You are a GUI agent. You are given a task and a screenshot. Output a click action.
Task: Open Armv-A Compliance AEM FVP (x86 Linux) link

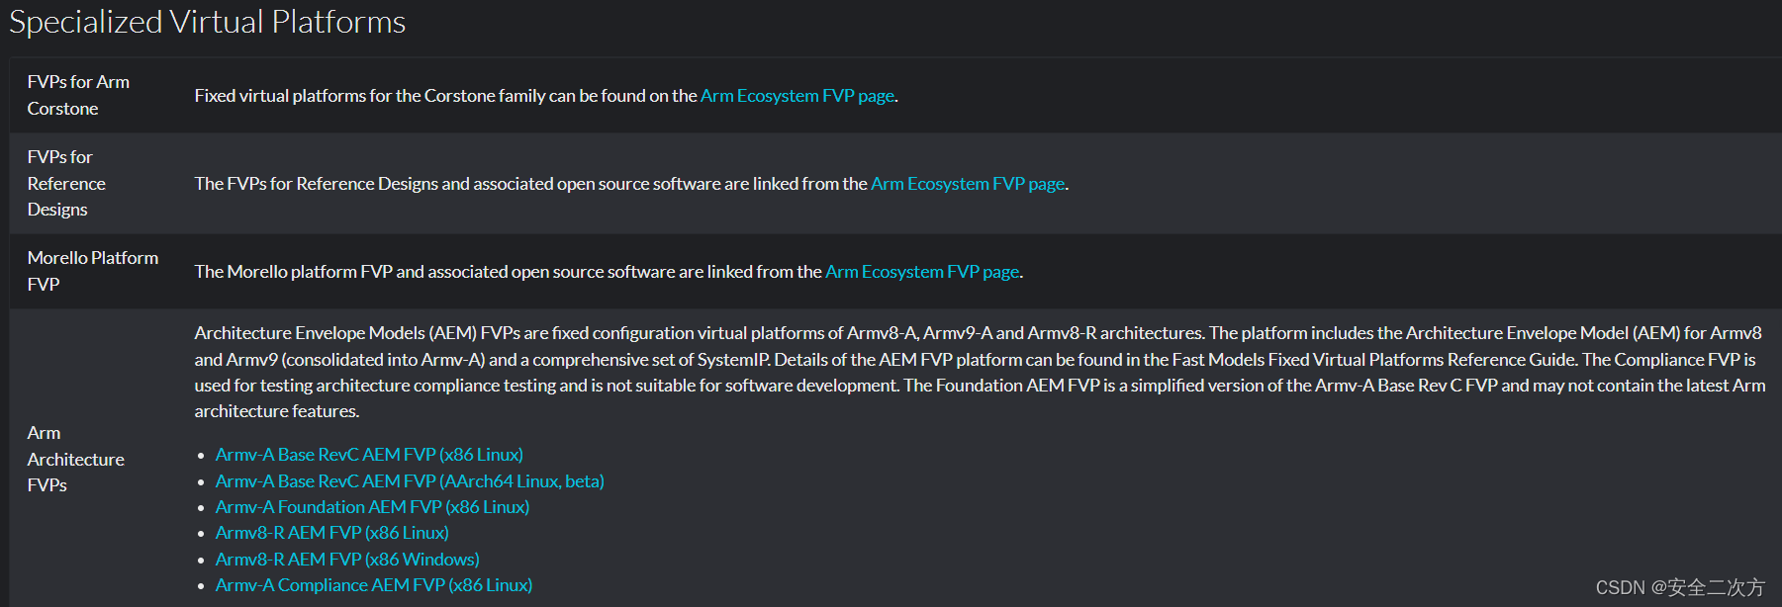click(x=373, y=584)
